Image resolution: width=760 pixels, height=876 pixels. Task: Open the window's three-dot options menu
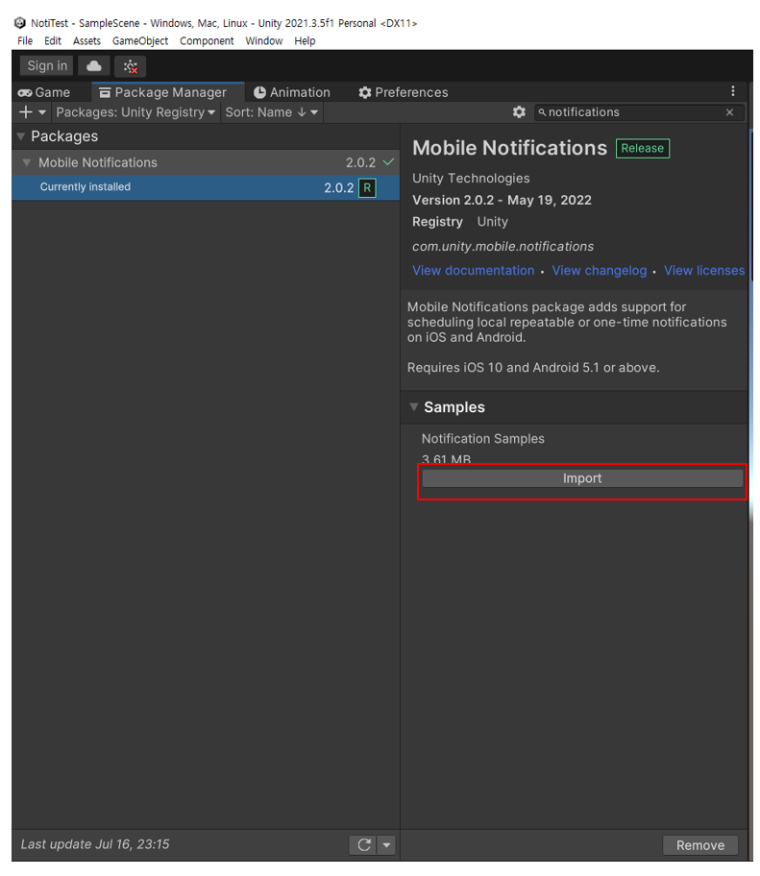[733, 91]
